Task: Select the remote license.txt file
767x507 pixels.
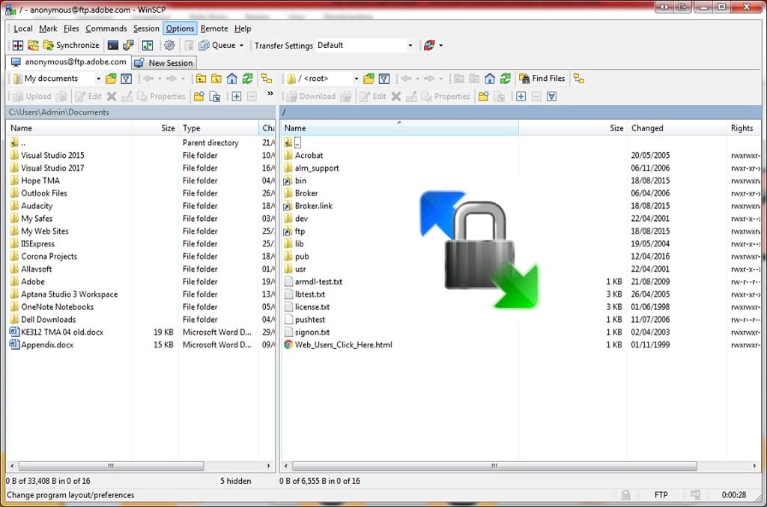Action: (312, 307)
